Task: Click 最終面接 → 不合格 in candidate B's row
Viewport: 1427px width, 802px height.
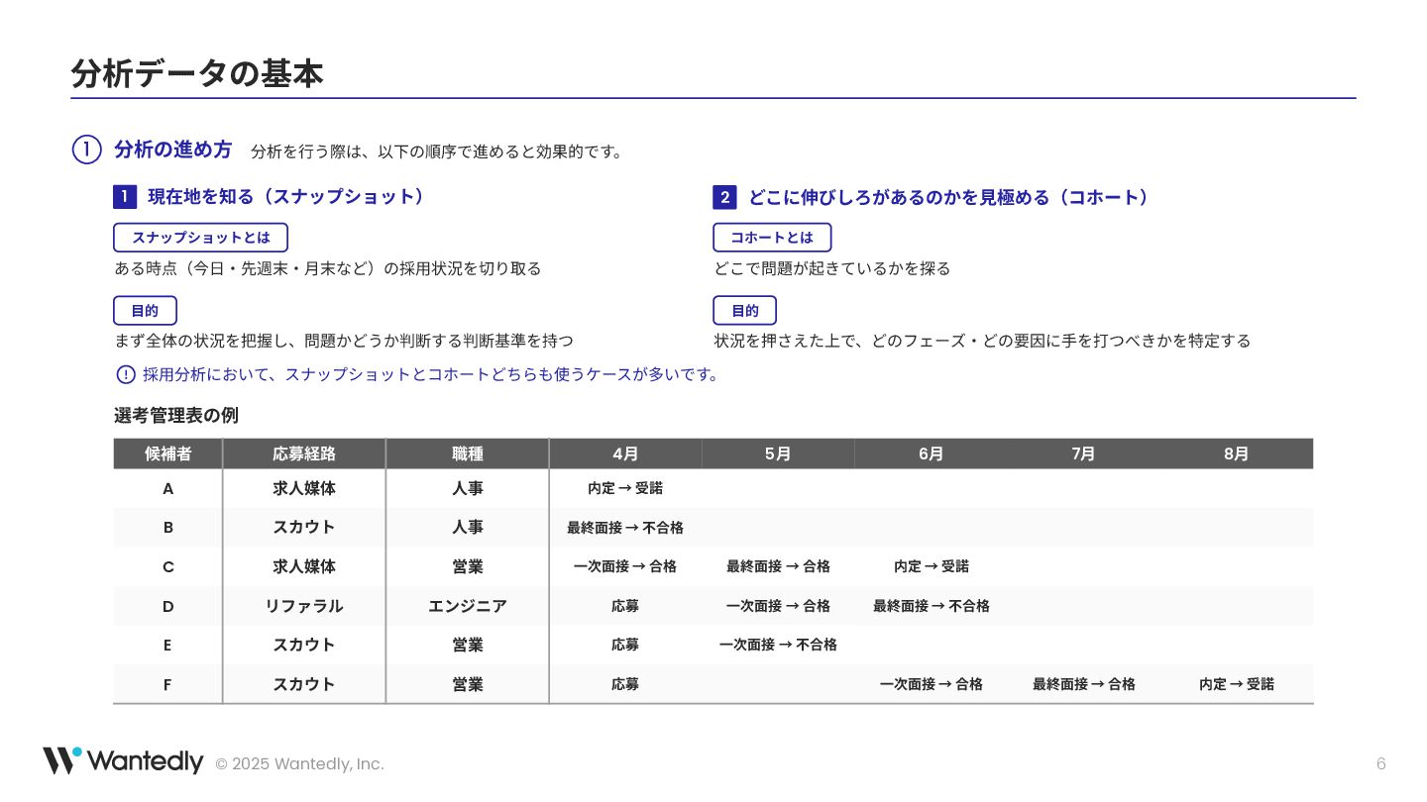Action: [x=625, y=528]
